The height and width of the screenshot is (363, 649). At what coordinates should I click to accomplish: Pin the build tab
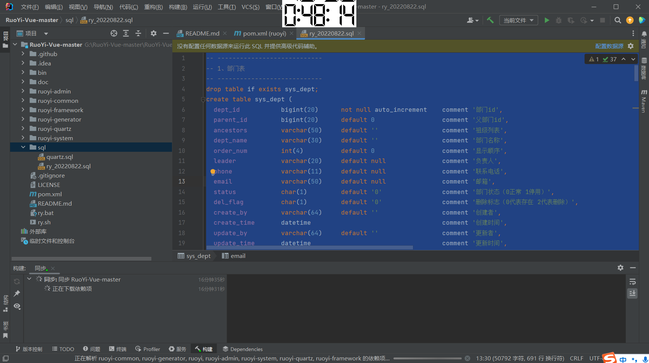coord(17,293)
